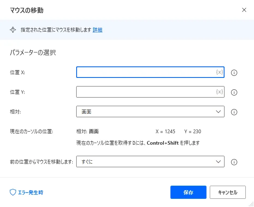Click the variable picker icon in 位置 Y
Screen dimensions: 254x207
click(x=220, y=92)
